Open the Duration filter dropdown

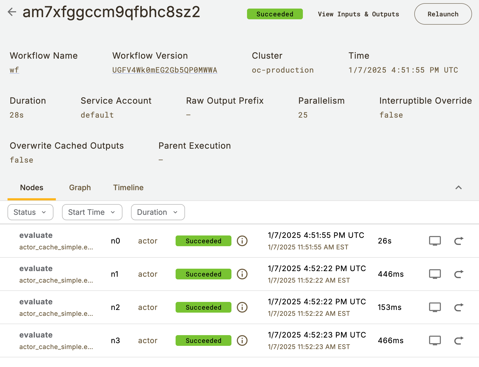click(158, 212)
